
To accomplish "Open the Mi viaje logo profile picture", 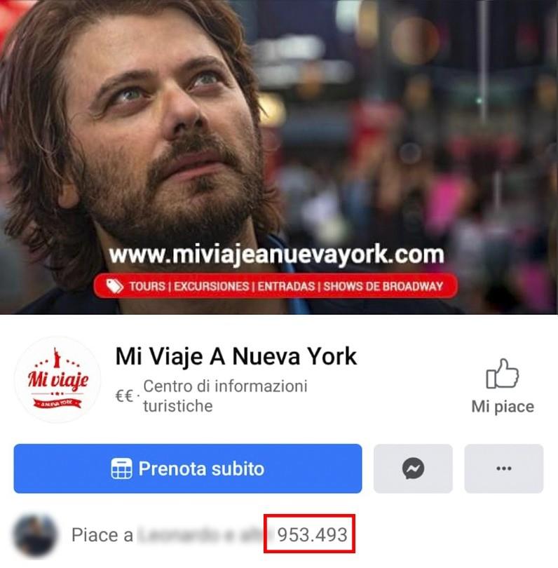I will point(57,379).
